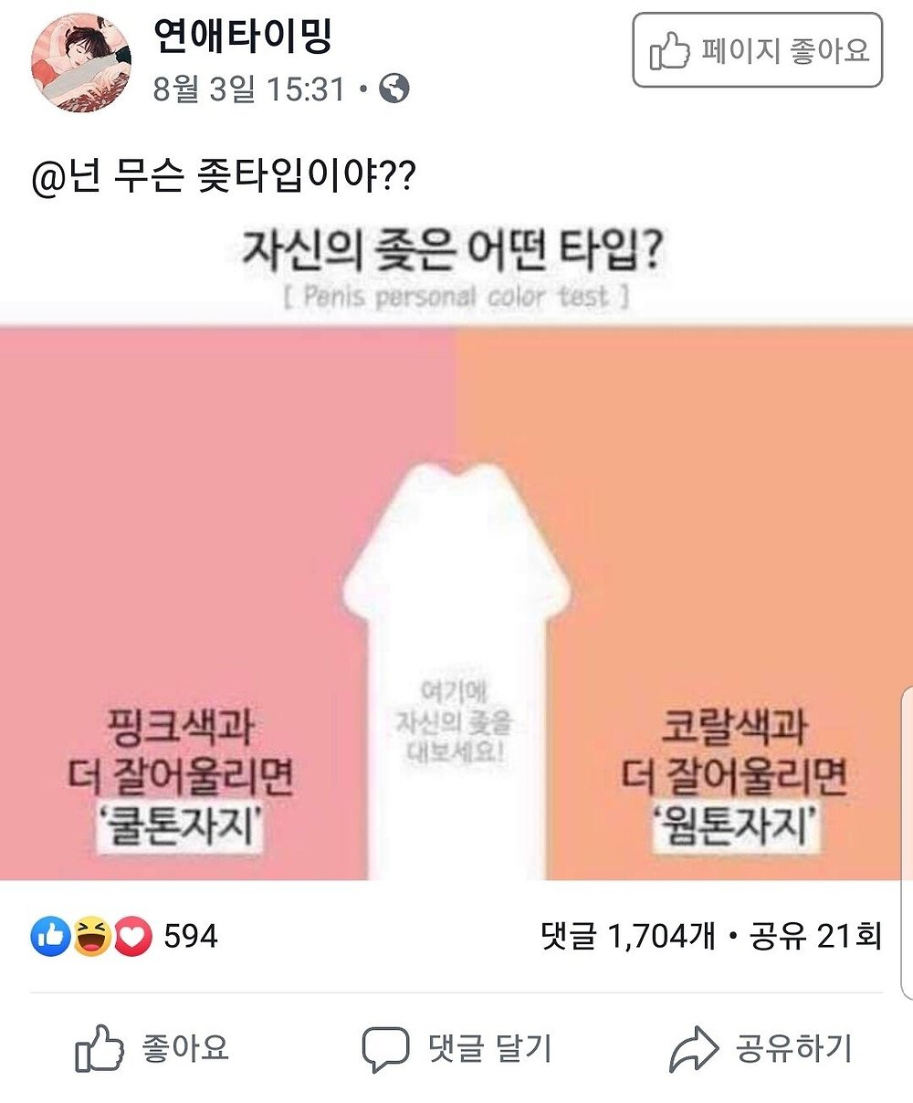This screenshot has height=1103, width=913.
Task: Click the 페이지 좋아요 button
Action: coord(758,49)
